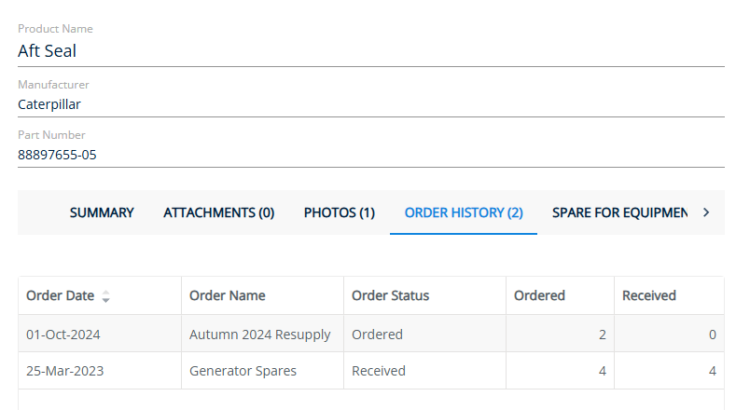
Task: Click the Order Status column header
Action: pos(390,295)
